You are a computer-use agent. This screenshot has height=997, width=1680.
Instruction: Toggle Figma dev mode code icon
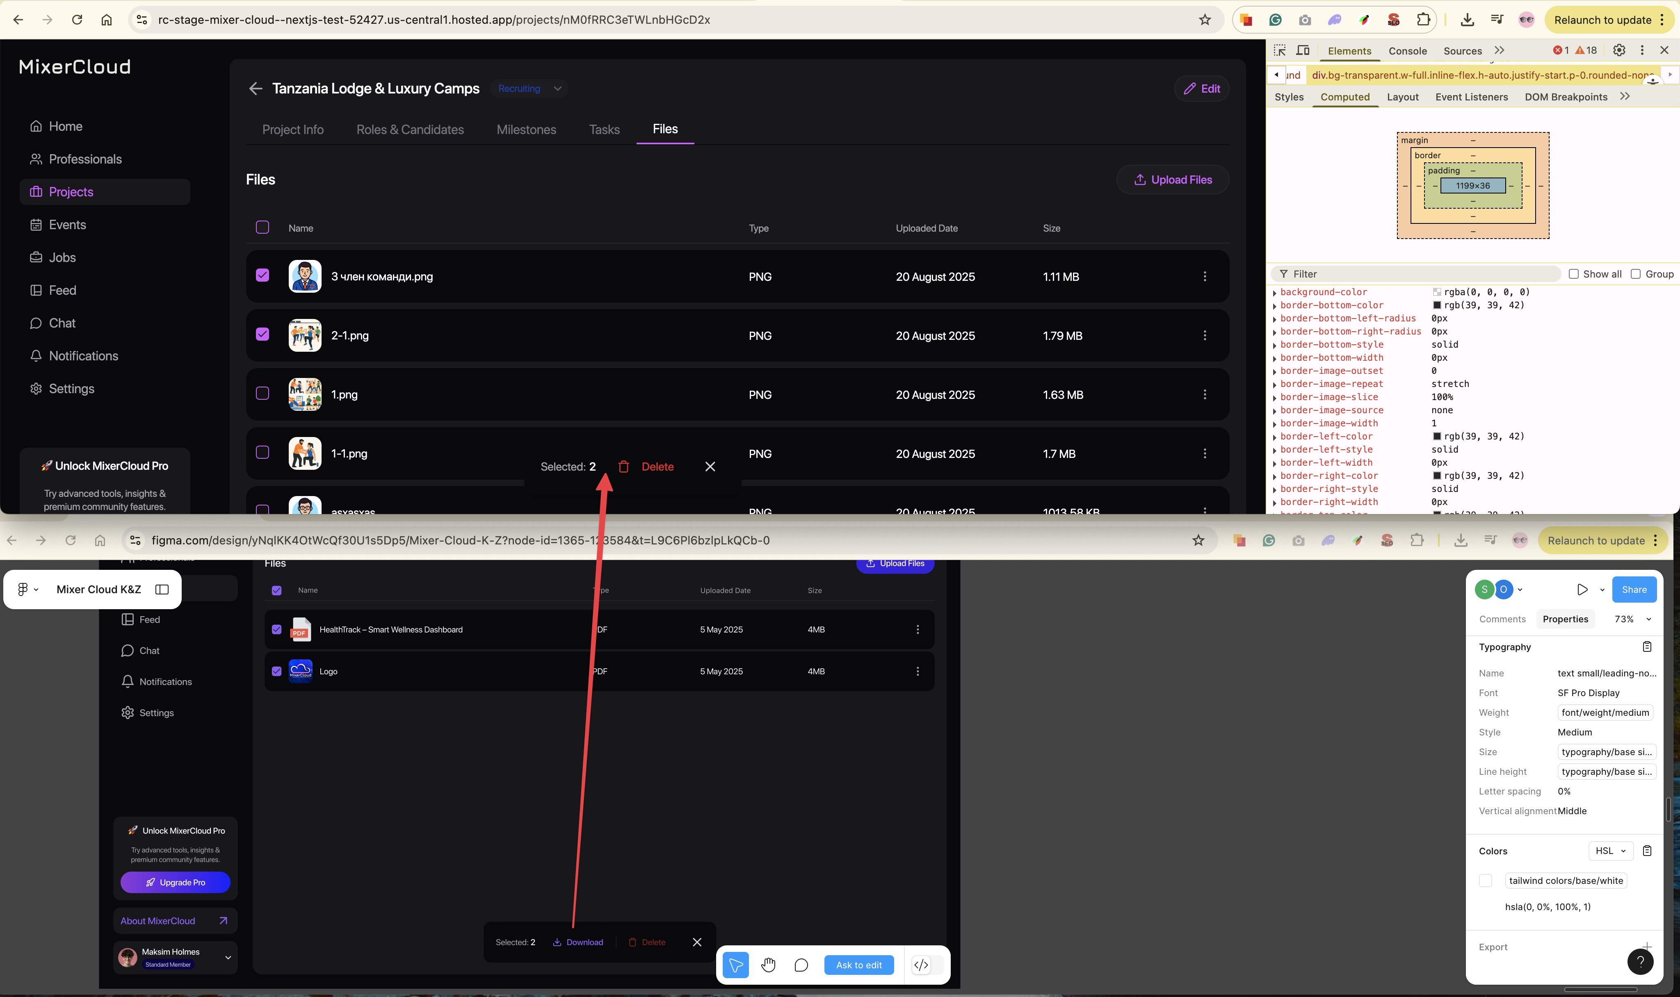click(x=921, y=965)
